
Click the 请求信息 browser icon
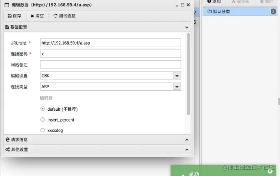click(x=7, y=139)
